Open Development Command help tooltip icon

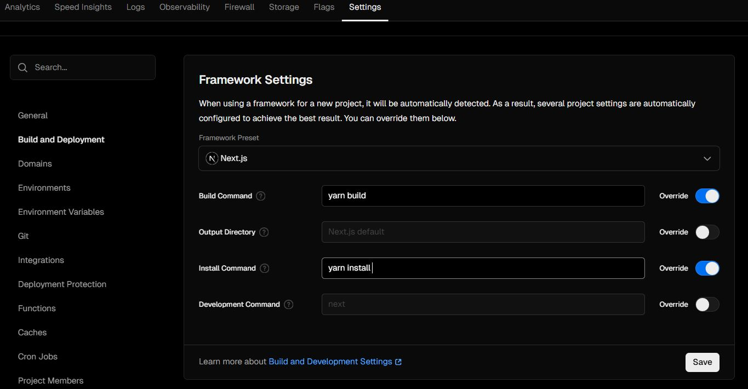[x=289, y=305]
